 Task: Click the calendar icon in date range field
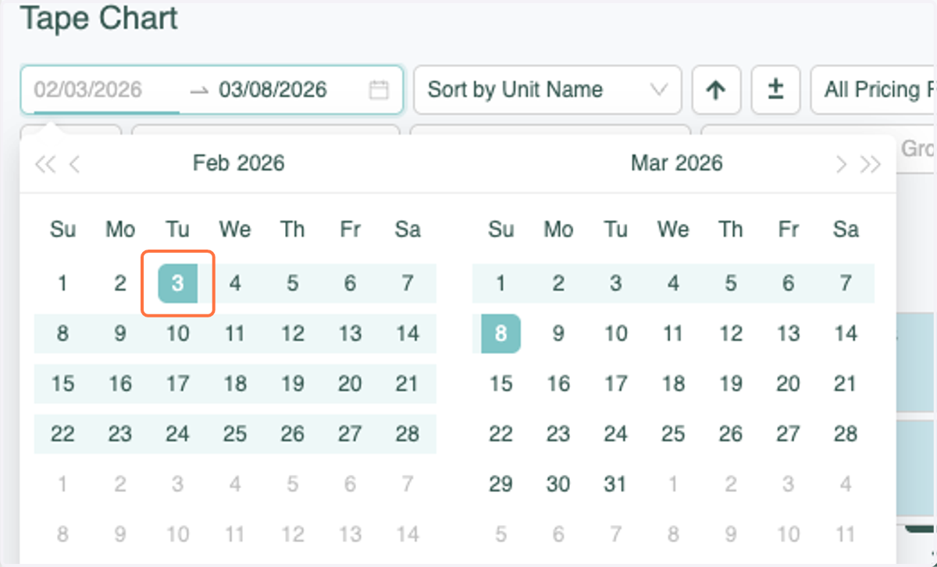tap(379, 90)
